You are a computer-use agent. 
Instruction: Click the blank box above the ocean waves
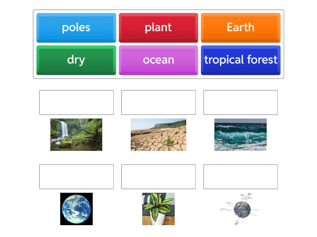(x=241, y=102)
